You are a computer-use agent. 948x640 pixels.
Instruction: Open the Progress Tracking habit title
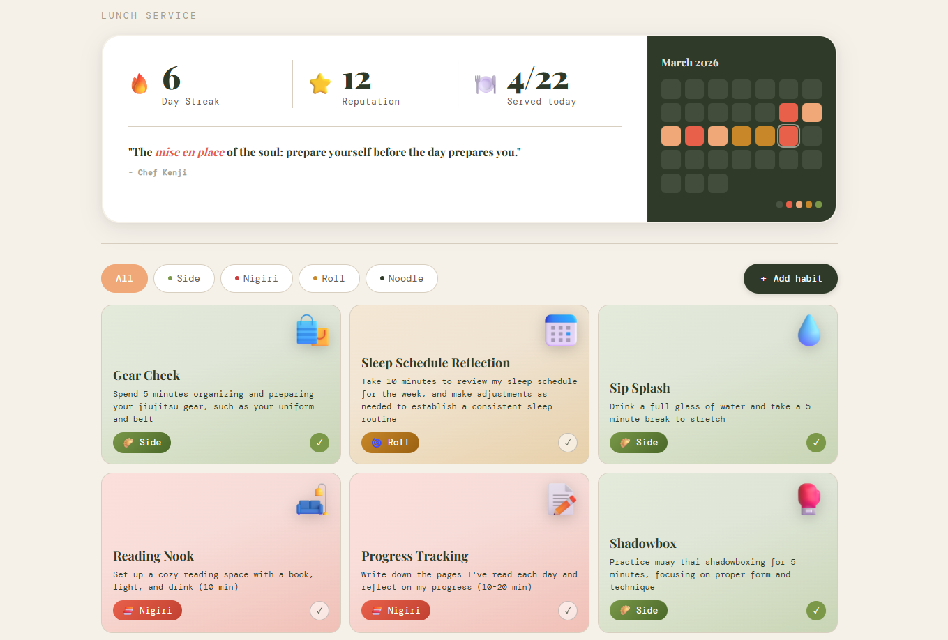[x=414, y=556]
